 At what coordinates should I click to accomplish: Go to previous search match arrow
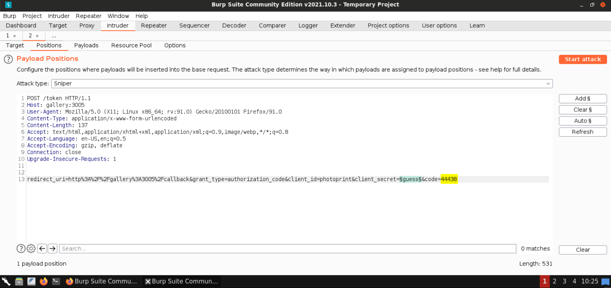(42, 249)
